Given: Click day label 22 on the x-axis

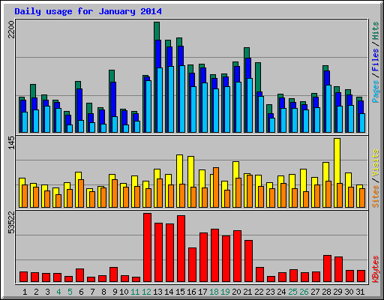Looking at the screenshot, I should point(259,292).
